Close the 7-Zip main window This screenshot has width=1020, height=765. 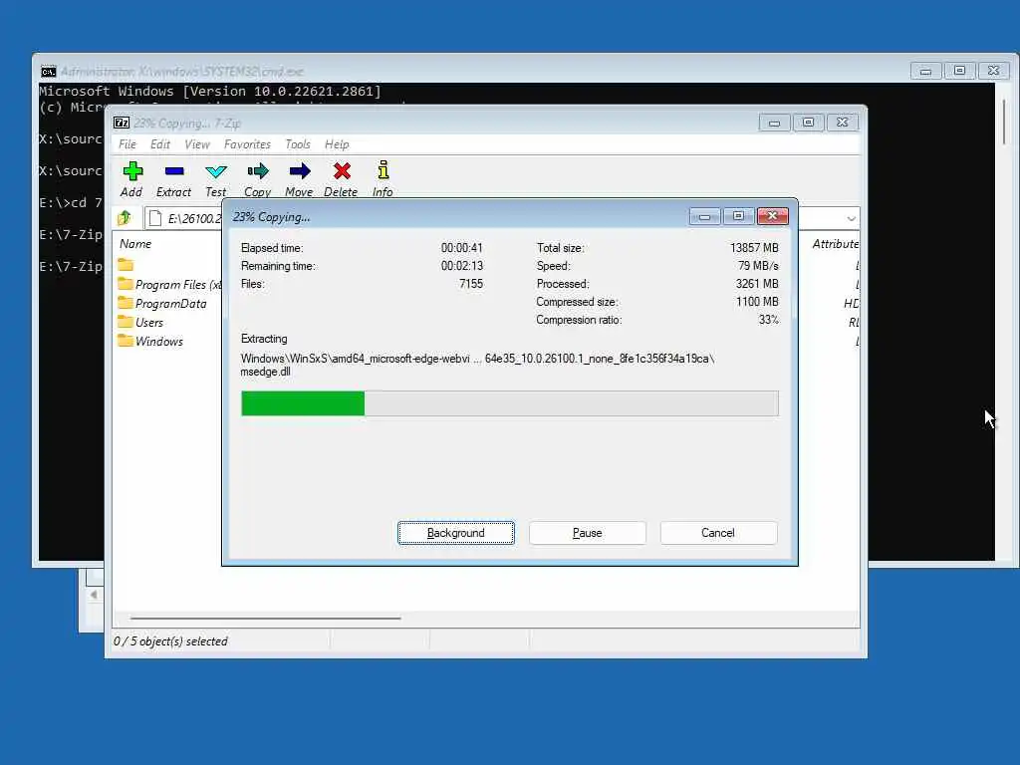(x=843, y=123)
